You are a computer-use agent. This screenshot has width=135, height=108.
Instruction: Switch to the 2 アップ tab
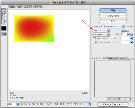[29, 7]
